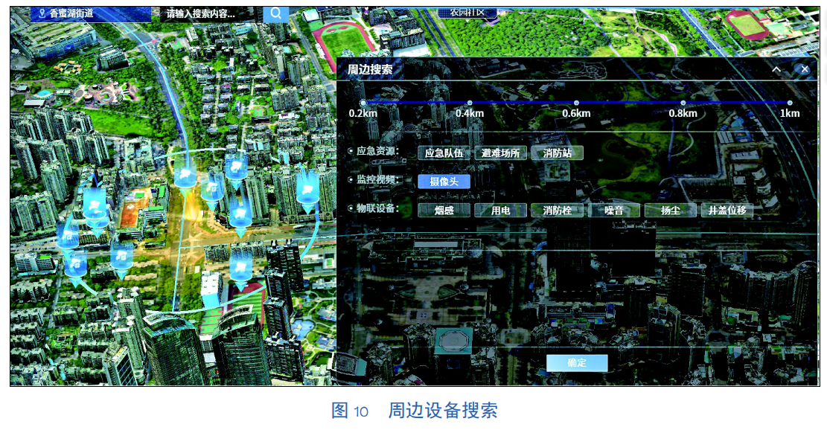Screen dimensions: 827x430
Task: Enable the 消防站 filter
Action: point(557,153)
